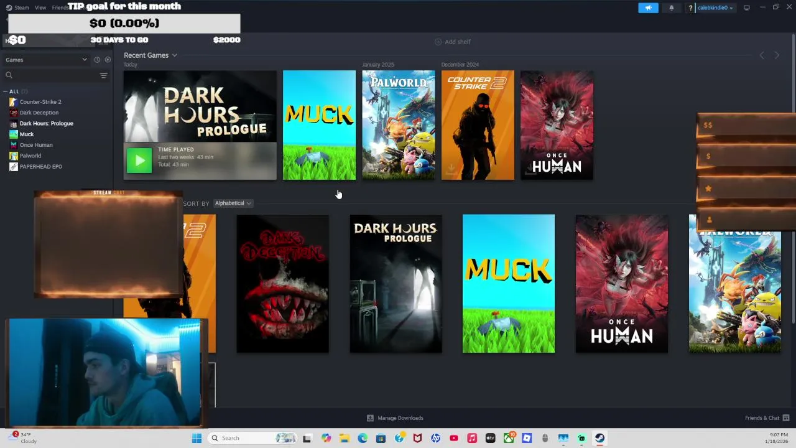Expand the calebkindle0 account dropdown

tap(715, 8)
